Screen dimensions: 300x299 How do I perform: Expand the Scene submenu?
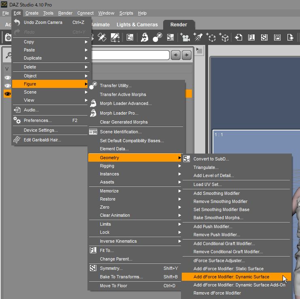tap(50, 92)
